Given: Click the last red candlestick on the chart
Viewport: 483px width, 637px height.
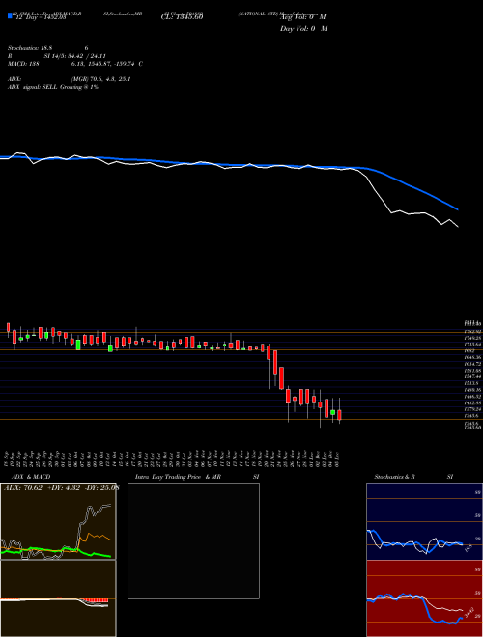Looking at the screenshot, I should [339, 415].
